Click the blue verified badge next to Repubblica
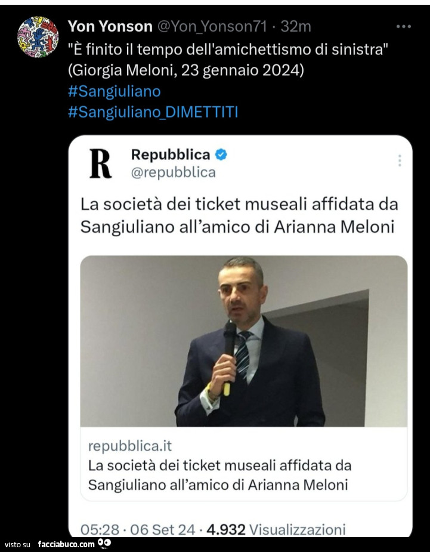 point(221,155)
